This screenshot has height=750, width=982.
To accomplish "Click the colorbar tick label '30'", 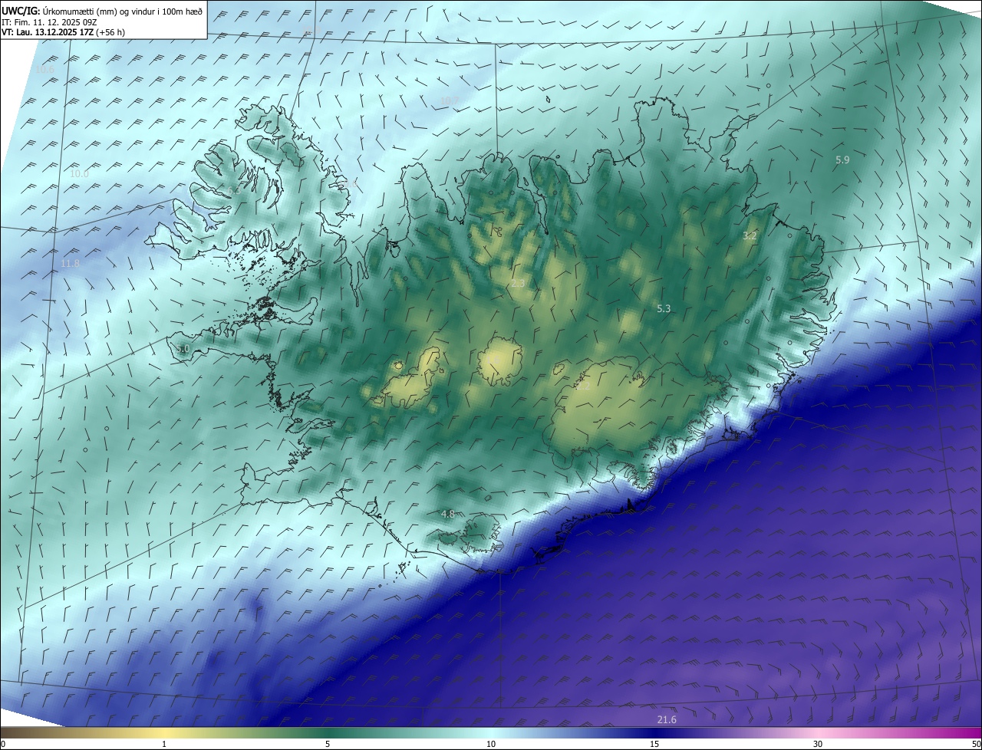I will pos(818,744).
